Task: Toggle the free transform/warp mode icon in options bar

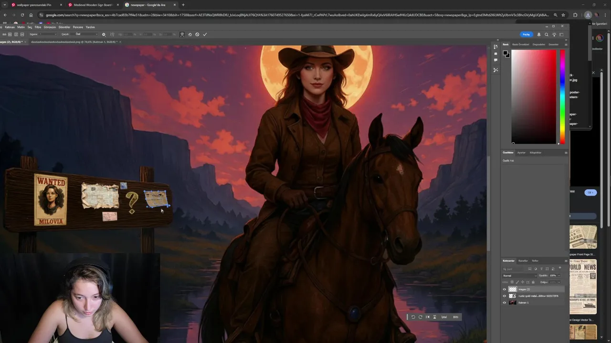Action: [182, 34]
